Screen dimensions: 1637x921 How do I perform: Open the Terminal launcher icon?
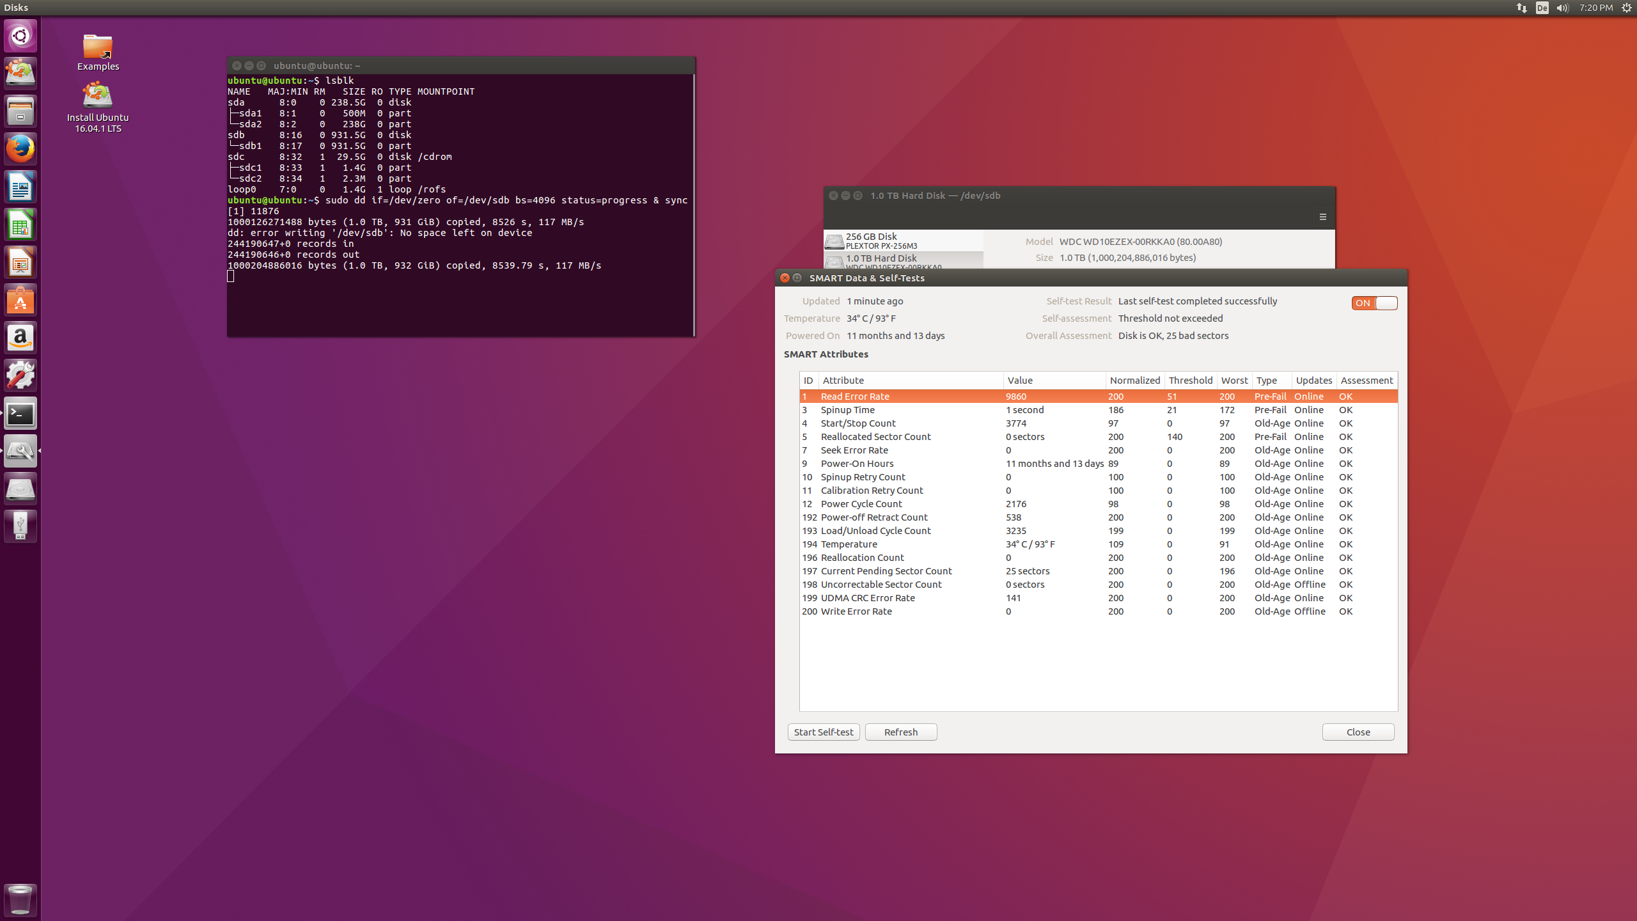20,414
